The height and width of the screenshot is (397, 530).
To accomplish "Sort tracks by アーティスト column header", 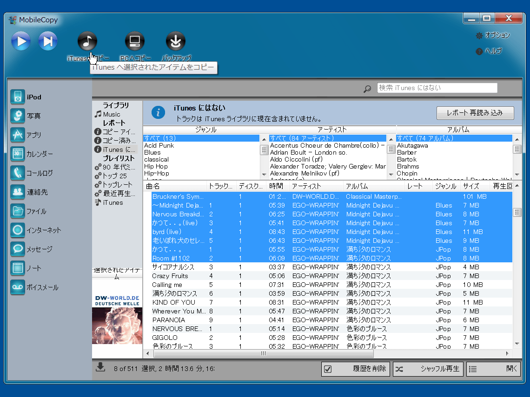I will point(316,186).
